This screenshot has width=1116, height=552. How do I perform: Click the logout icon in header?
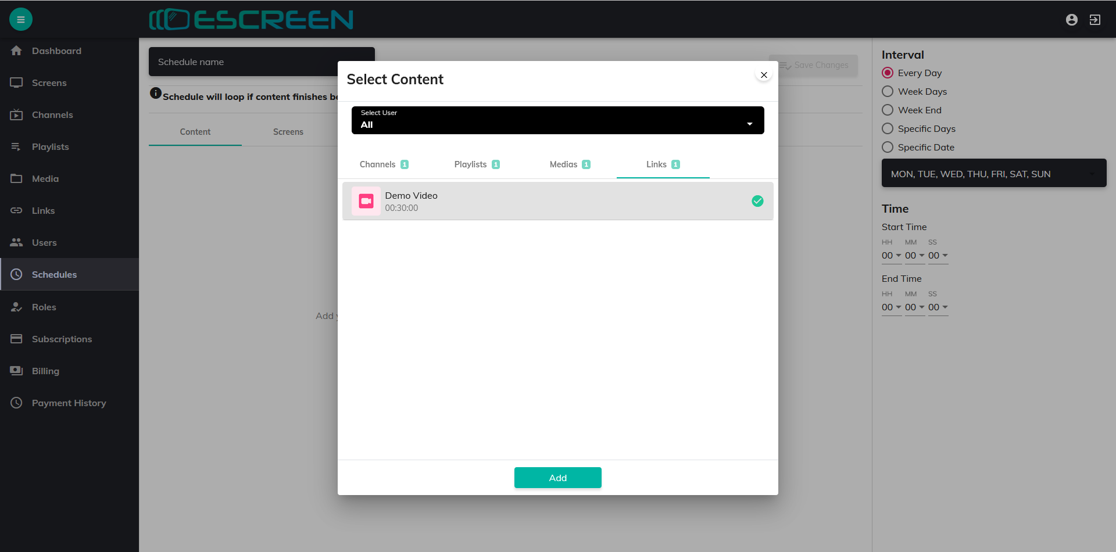[x=1094, y=20]
